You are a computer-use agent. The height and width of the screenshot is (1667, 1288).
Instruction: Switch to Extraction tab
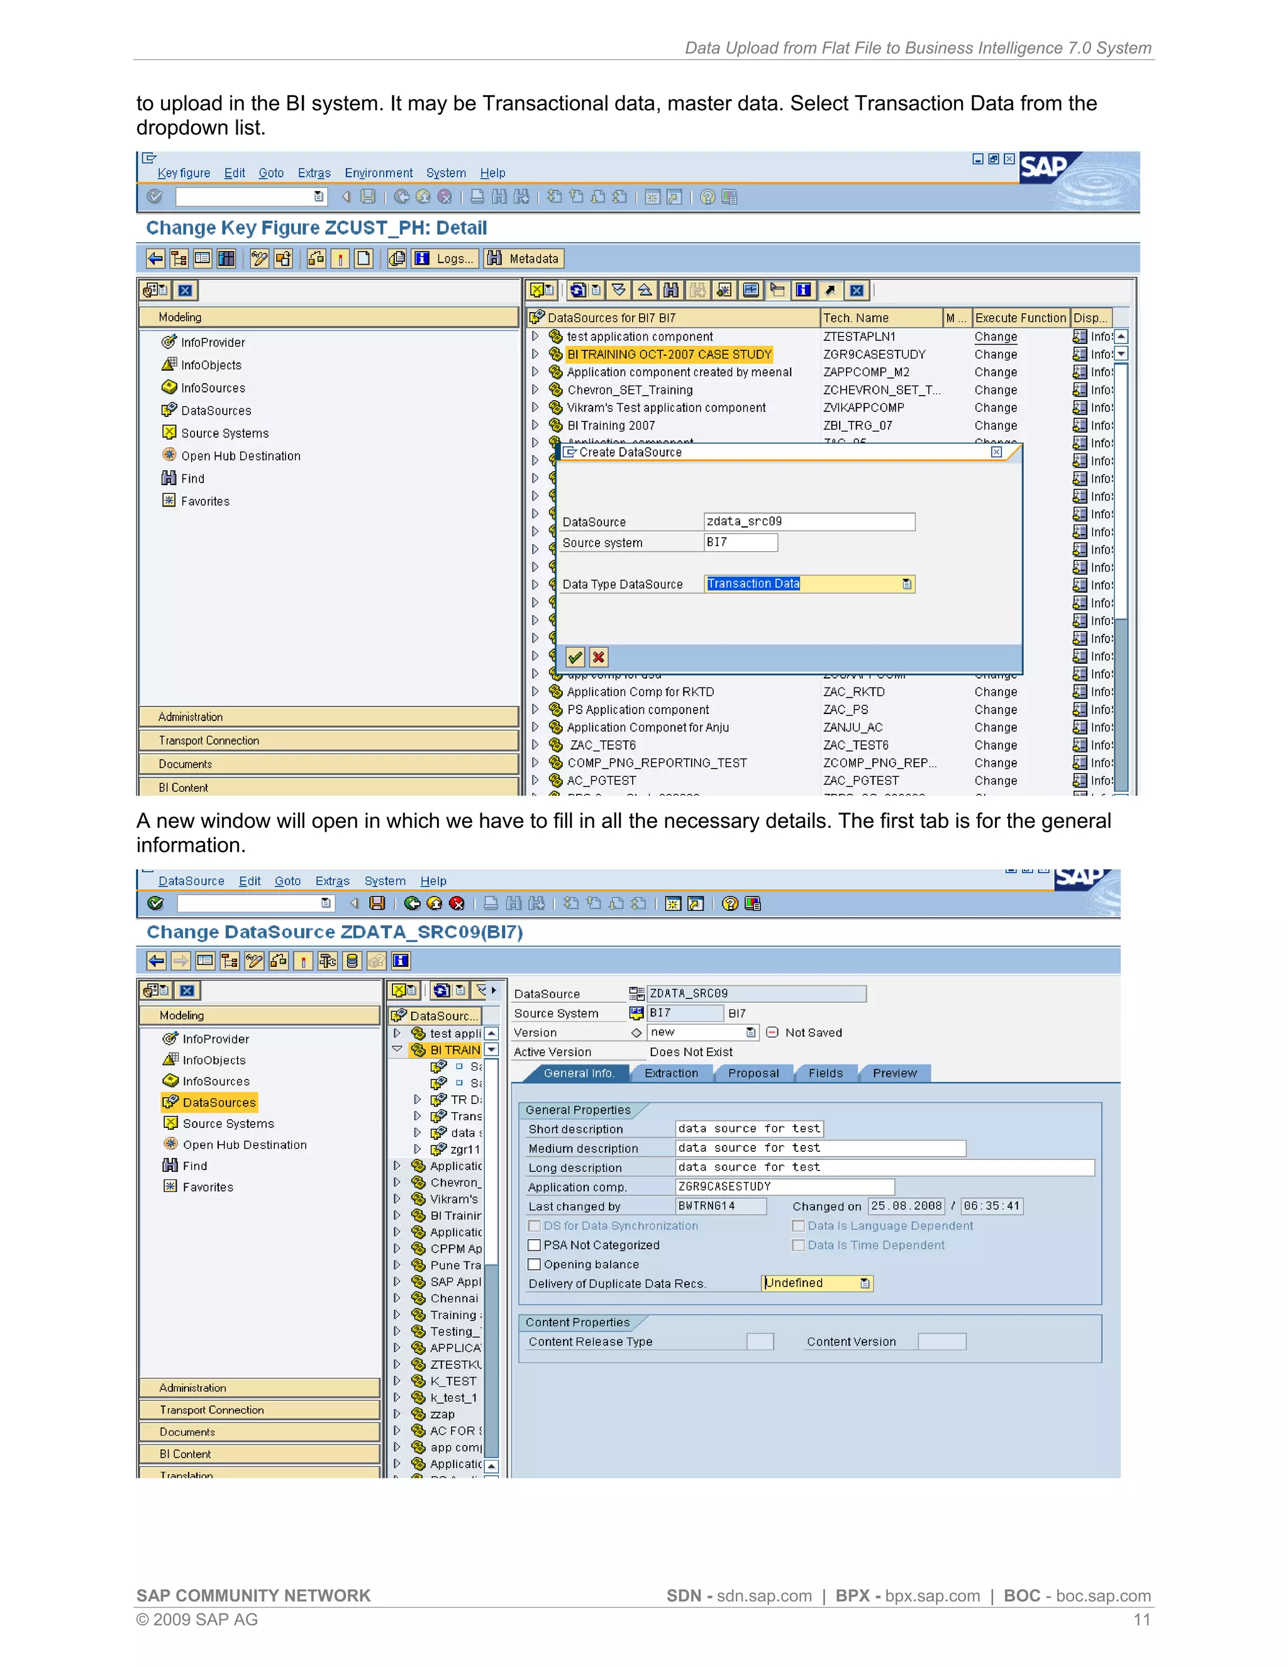tap(672, 1073)
